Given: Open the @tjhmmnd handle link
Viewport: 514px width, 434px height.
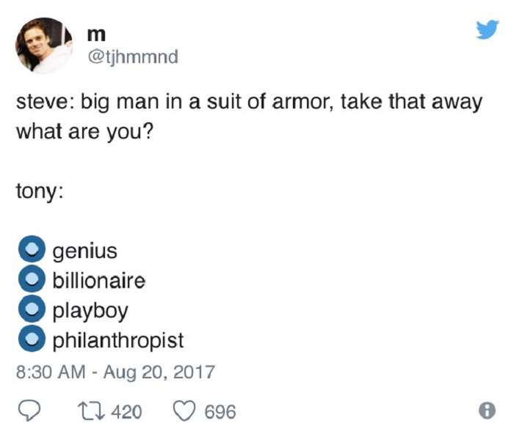Looking at the screenshot, I should (132, 56).
